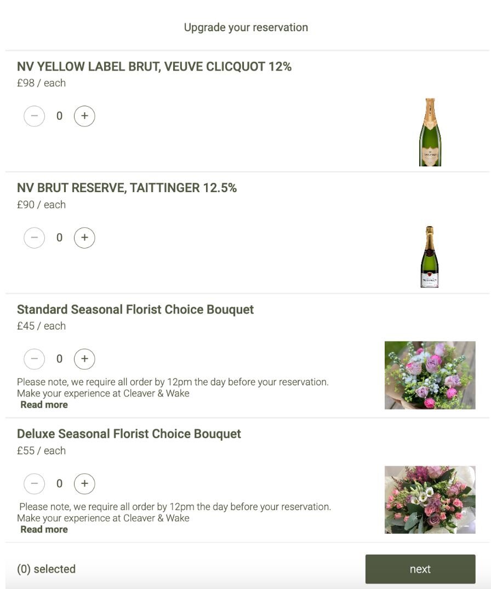Click the next button
Viewport: 491px width, 589px height.
pyautogui.click(x=420, y=569)
